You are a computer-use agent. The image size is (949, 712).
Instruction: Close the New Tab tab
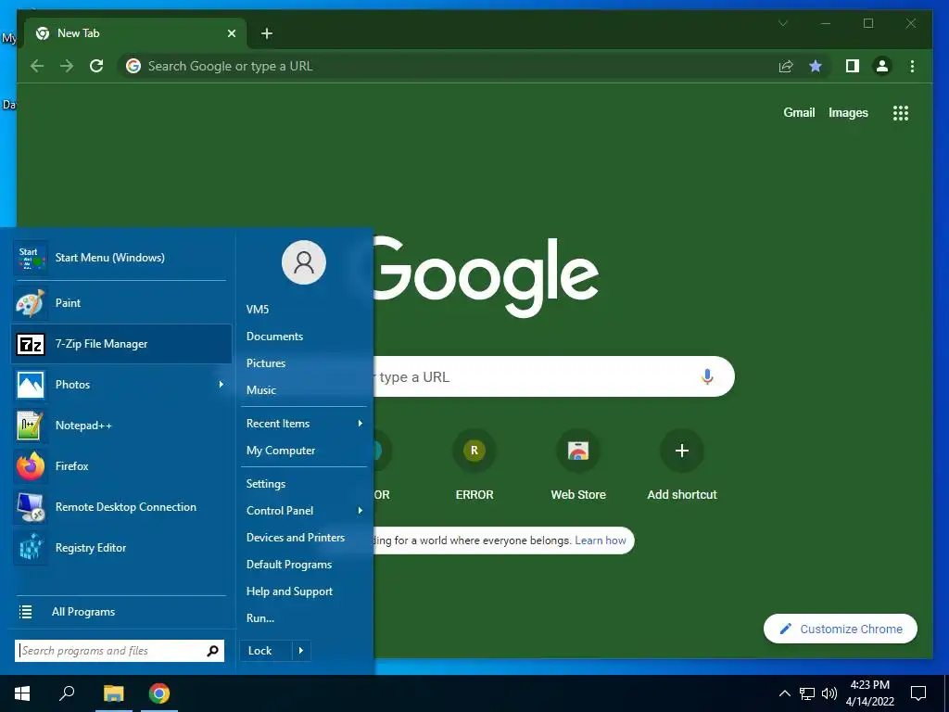[231, 33]
